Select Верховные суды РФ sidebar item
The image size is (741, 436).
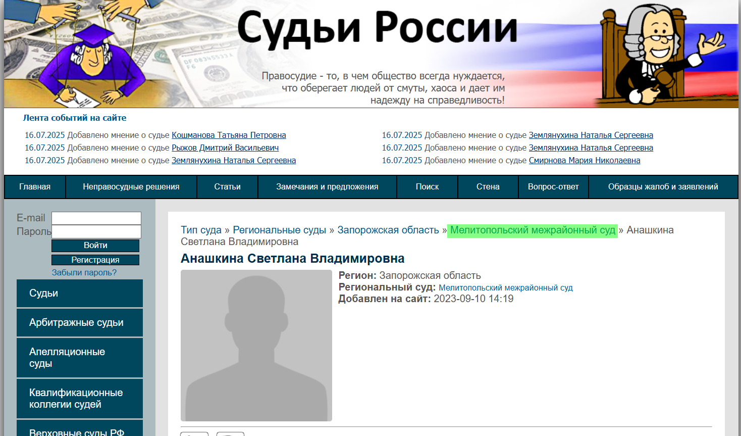coord(79,431)
